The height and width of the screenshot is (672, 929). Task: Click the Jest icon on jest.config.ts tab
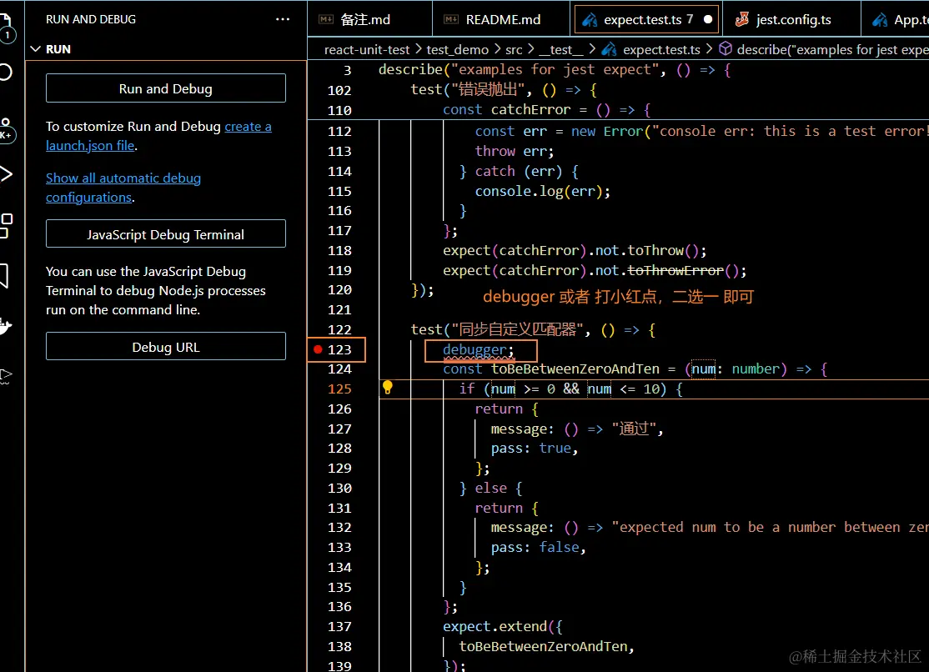tap(741, 19)
